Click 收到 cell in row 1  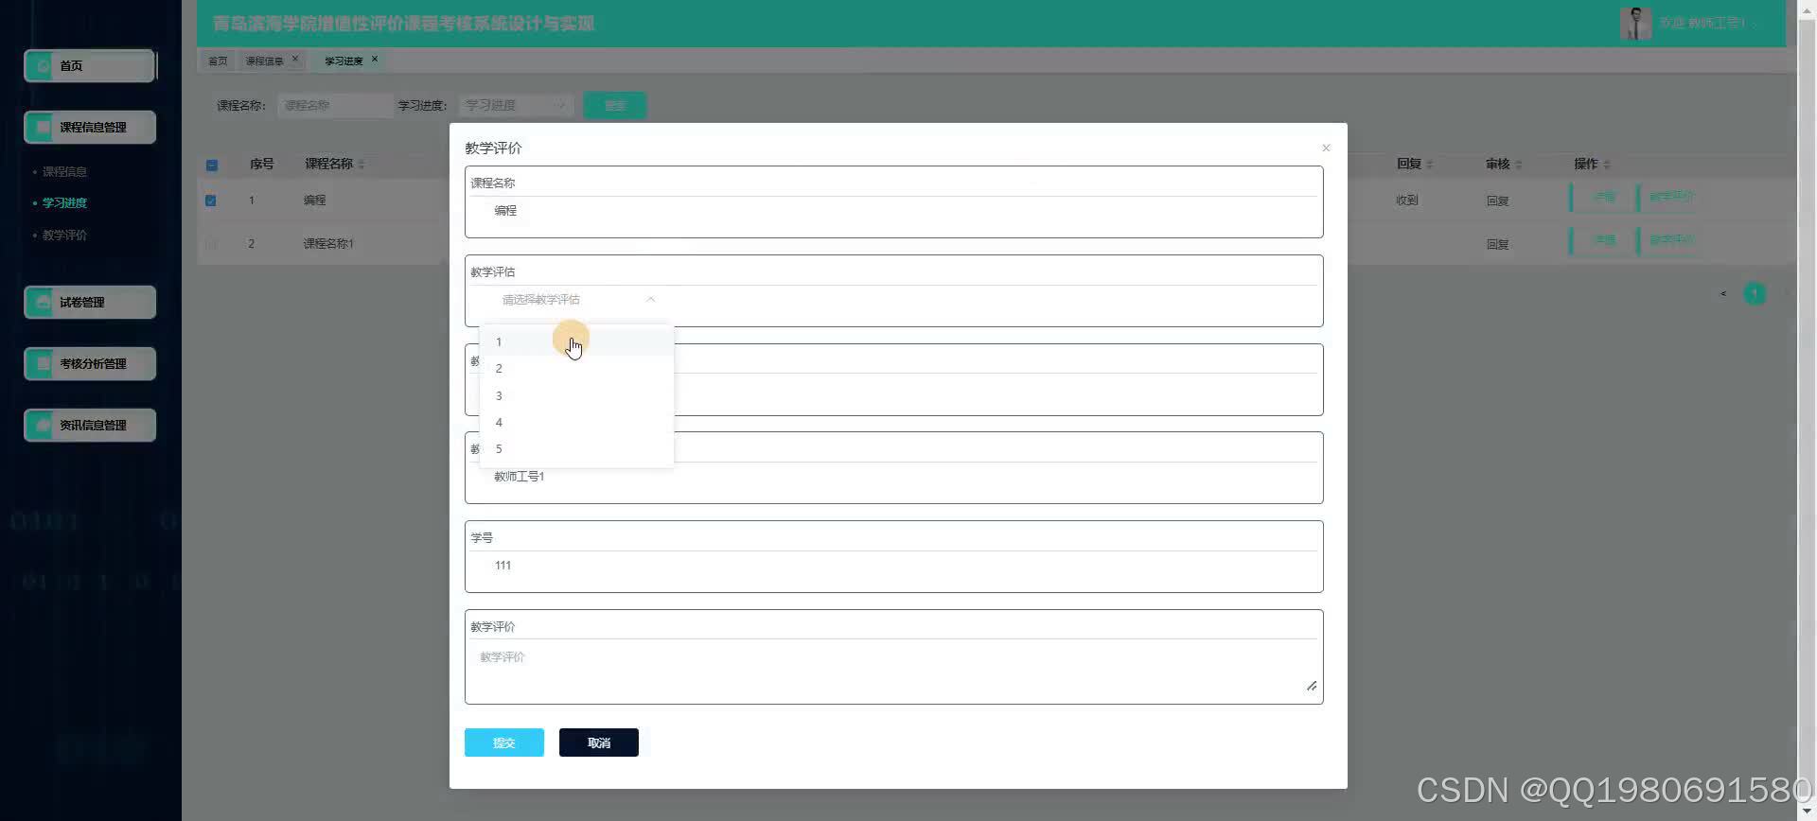click(x=1406, y=201)
